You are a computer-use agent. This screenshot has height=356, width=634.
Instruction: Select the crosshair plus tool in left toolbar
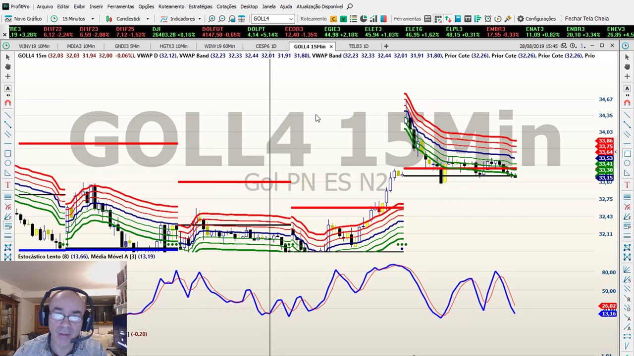[7, 76]
